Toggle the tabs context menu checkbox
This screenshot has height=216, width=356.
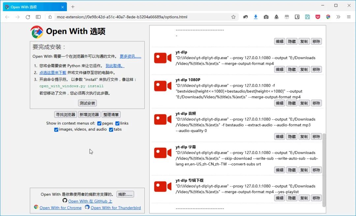tap(111, 130)
